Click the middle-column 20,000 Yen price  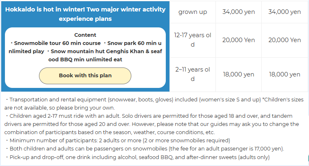point(238,40)
